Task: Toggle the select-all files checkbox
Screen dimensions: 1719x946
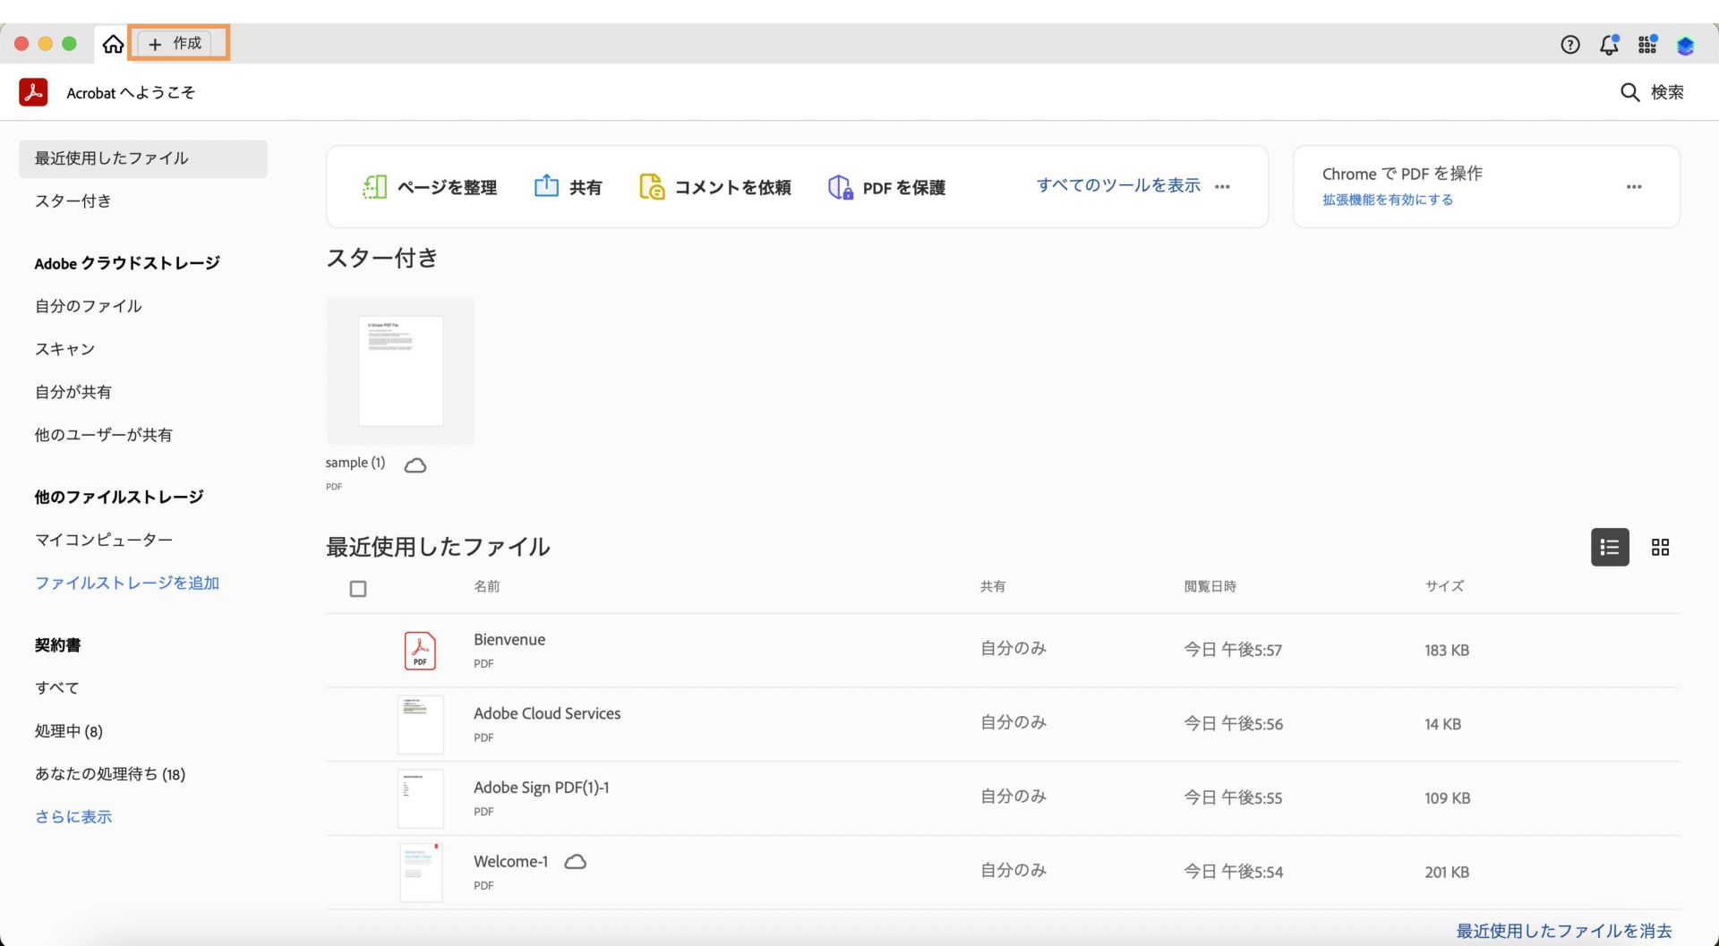Action: point(358,588)
